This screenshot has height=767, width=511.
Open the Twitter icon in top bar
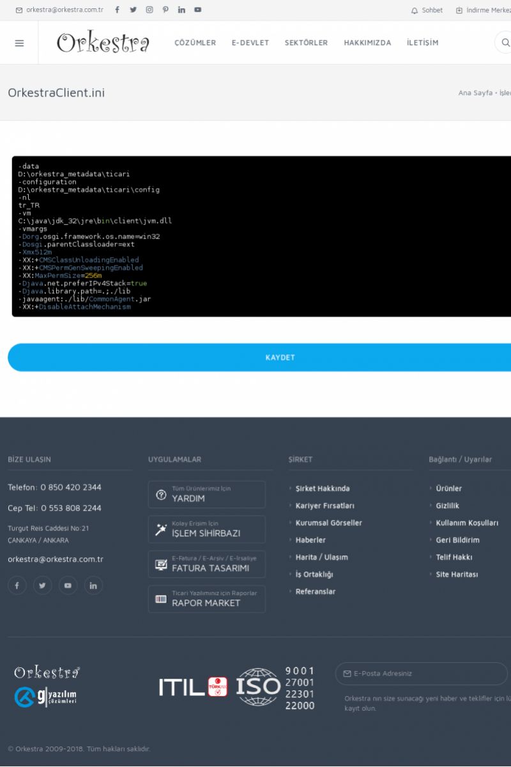[133, 10]
